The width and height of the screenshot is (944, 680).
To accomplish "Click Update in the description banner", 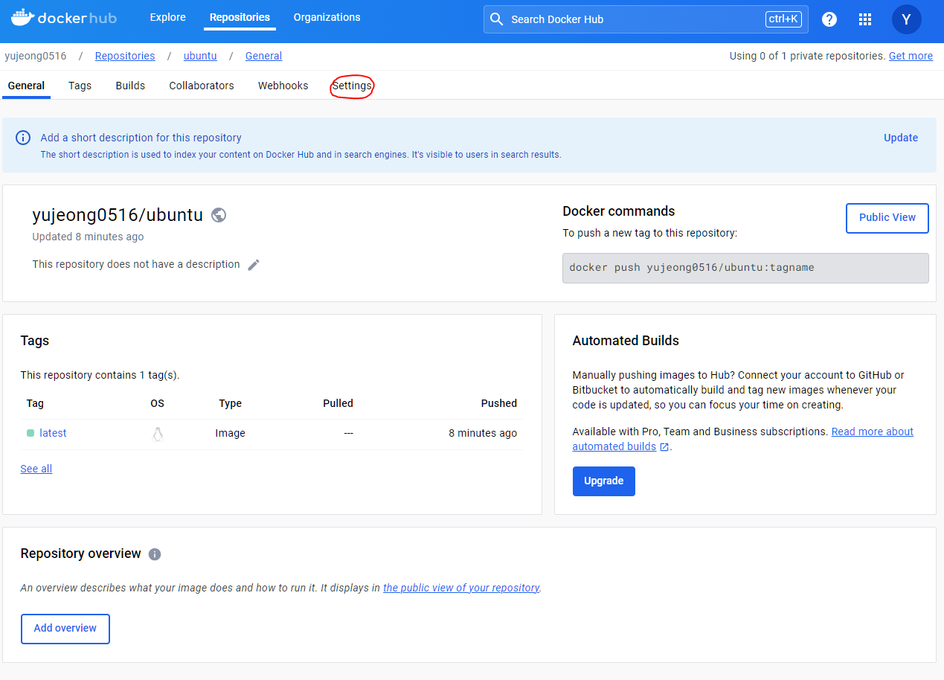I will pyautogui.click(x=901, y=138).
